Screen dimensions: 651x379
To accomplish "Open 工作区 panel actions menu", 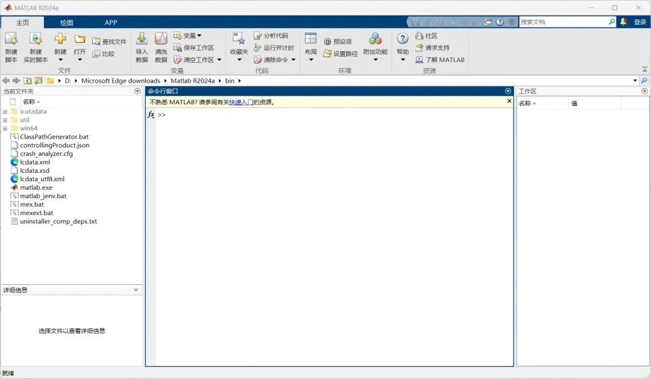I will tap(644, 92).
